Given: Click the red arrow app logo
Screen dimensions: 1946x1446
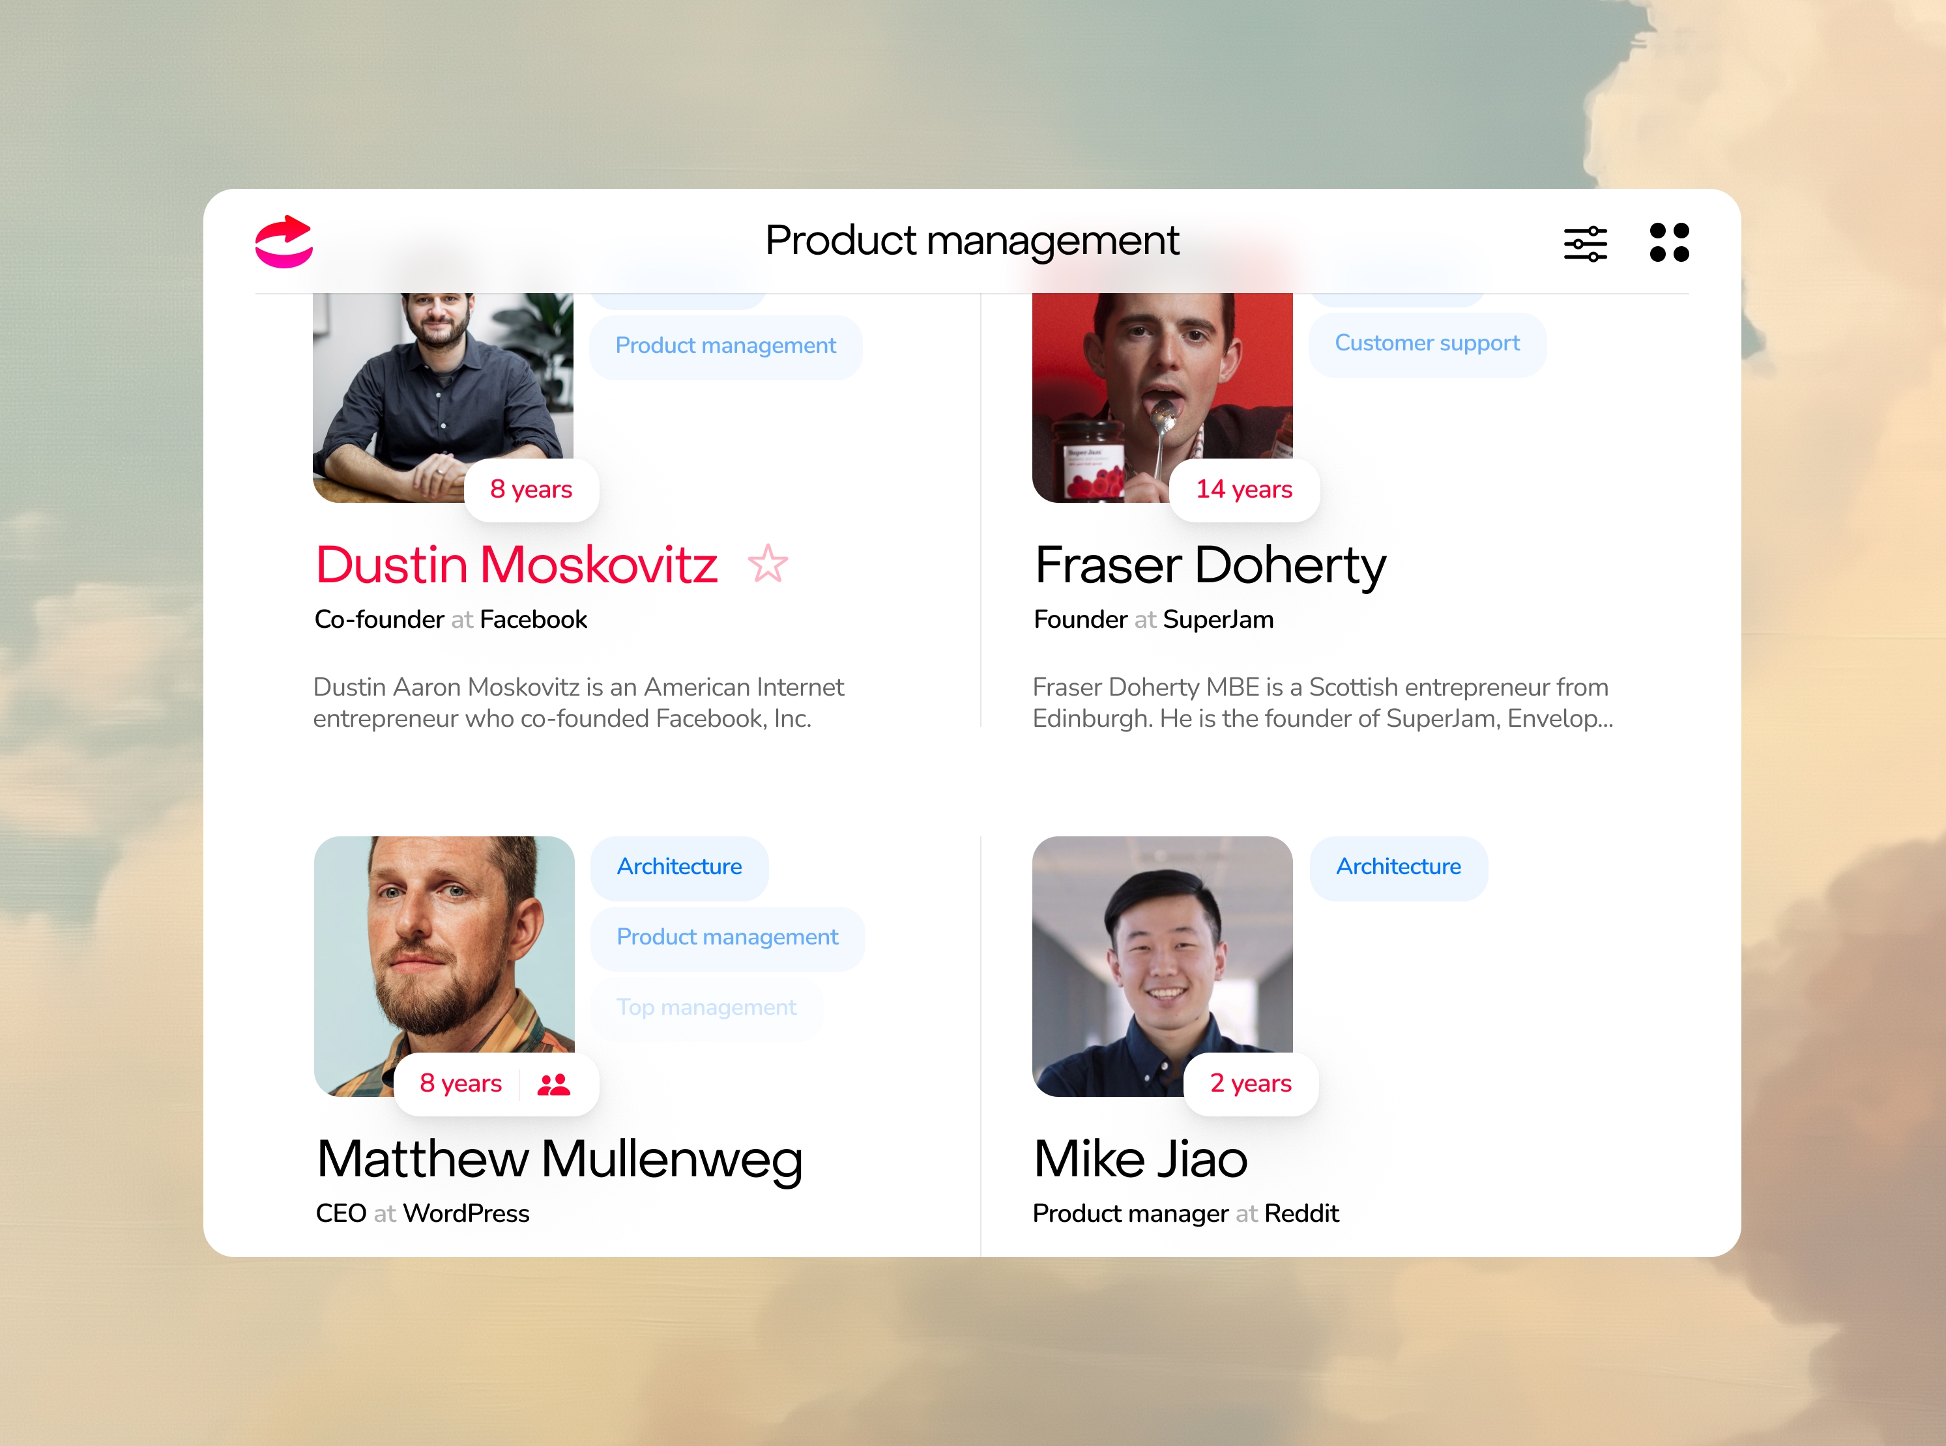Looking at the screenshot, I should coord(283,241).
